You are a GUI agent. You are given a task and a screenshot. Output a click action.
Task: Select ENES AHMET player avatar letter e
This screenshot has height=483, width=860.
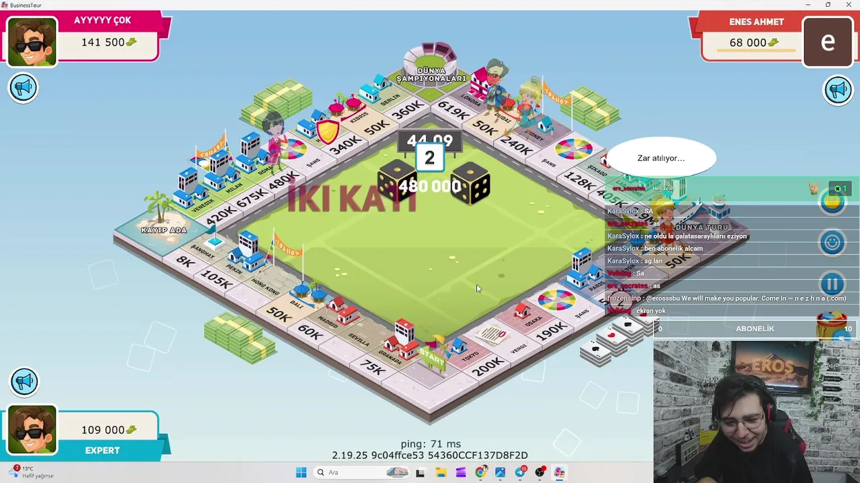828,42
